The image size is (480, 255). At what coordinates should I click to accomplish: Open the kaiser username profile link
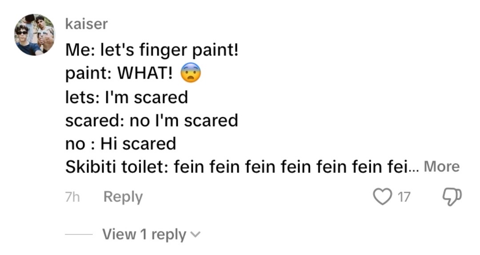tap(86, 24)
